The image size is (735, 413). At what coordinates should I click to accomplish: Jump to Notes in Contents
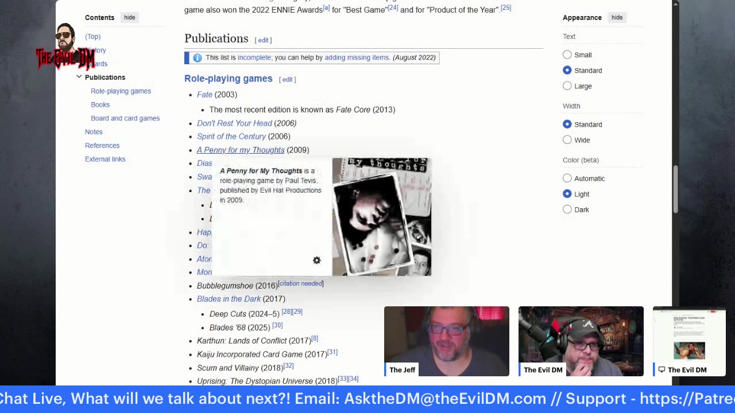tap(94, 132)
